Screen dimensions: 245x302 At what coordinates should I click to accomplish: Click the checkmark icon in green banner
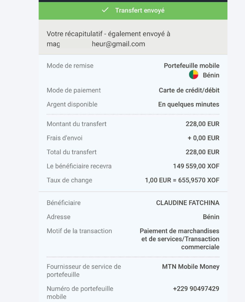point(105,10)
